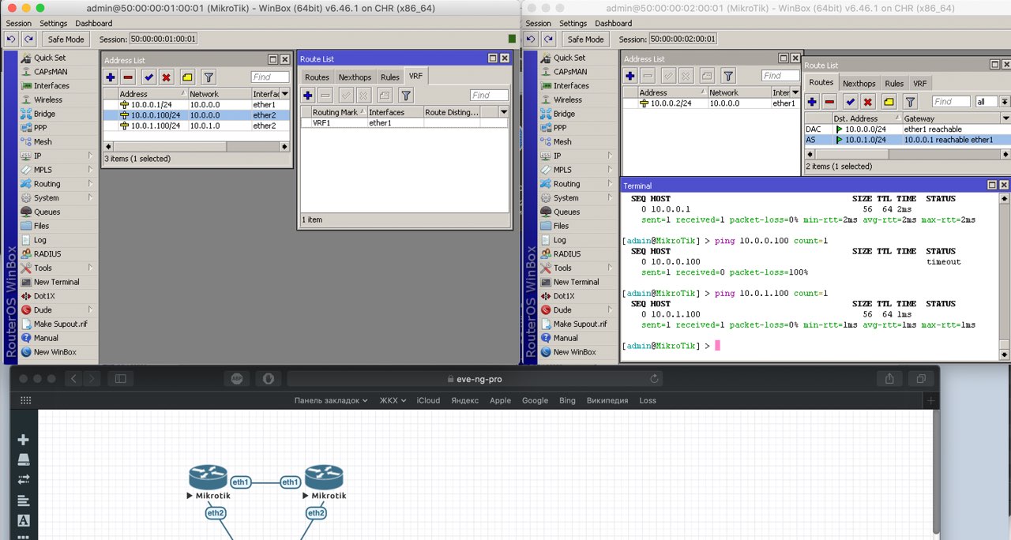Redo in the right WinBox toolbar
1011x540 pixels.
click(x=549, y=39)
